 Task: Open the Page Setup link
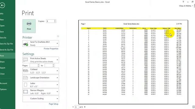(54, 104)
